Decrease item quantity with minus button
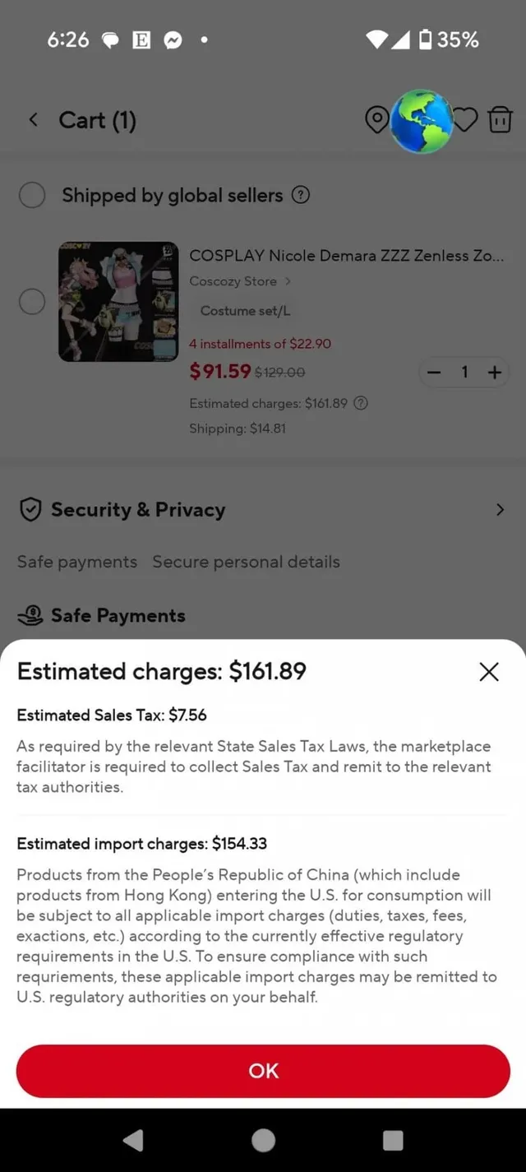 (x=435, y=373)
